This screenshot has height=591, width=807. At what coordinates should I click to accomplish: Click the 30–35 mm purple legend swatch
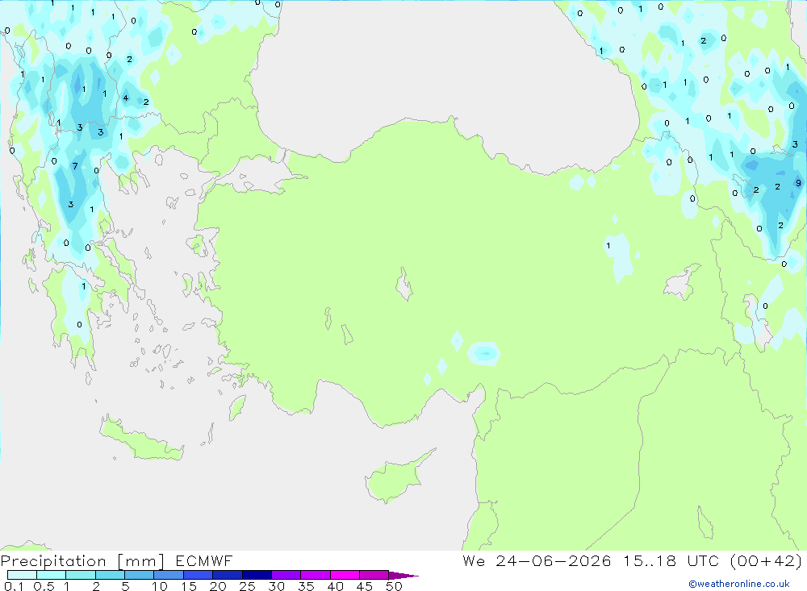[286, 575]
